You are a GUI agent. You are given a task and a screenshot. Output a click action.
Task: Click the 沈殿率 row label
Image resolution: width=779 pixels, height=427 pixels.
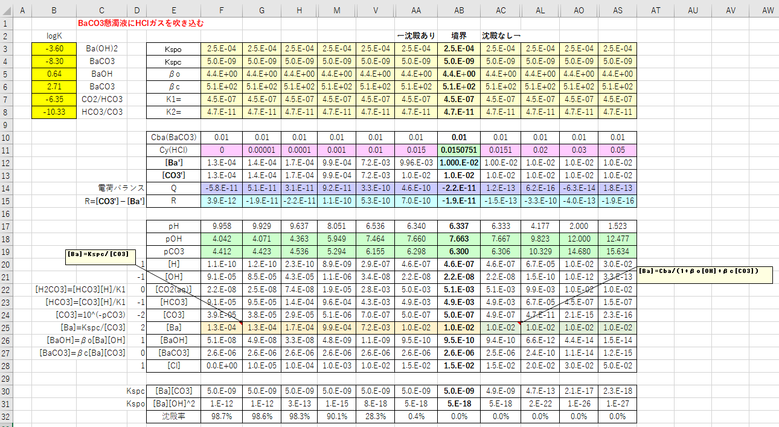click(x=174, y=416)
